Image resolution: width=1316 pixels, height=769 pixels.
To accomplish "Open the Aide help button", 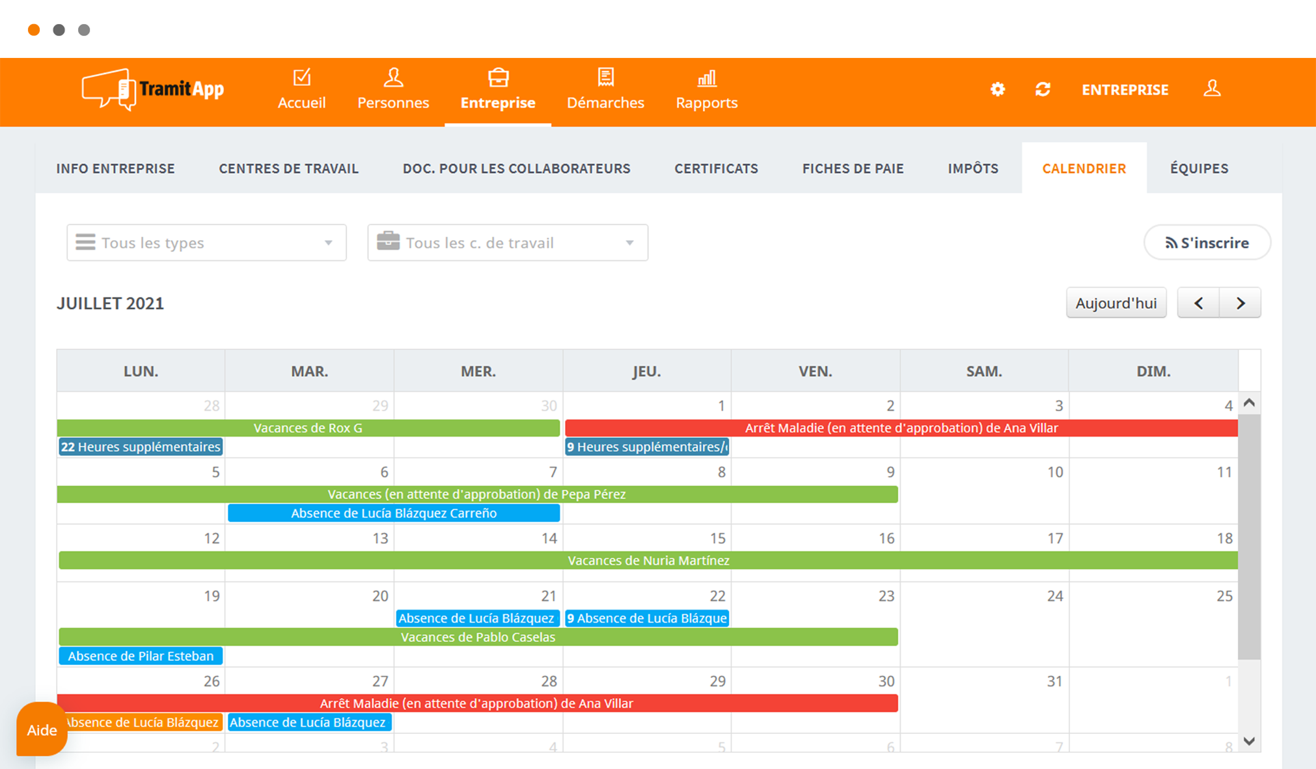I will [42, 730].
